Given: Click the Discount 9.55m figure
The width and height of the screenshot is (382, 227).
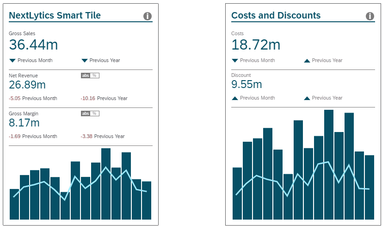Looking at the screenshot, I should click(246, 84).
